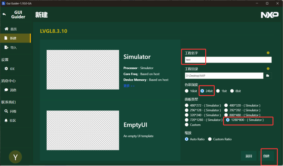Click the 'Processor : Simulator' text
Screen dimensions: 283x166
(x=138, y=68)
